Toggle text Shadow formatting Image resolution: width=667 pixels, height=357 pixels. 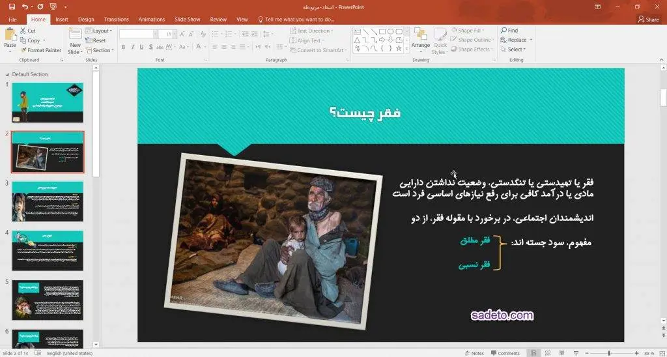click(150, 47)
